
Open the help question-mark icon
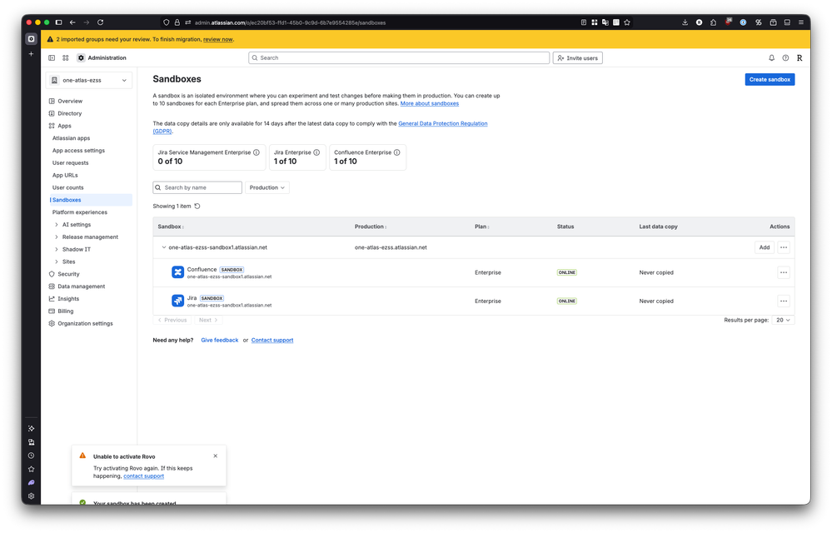785,57
